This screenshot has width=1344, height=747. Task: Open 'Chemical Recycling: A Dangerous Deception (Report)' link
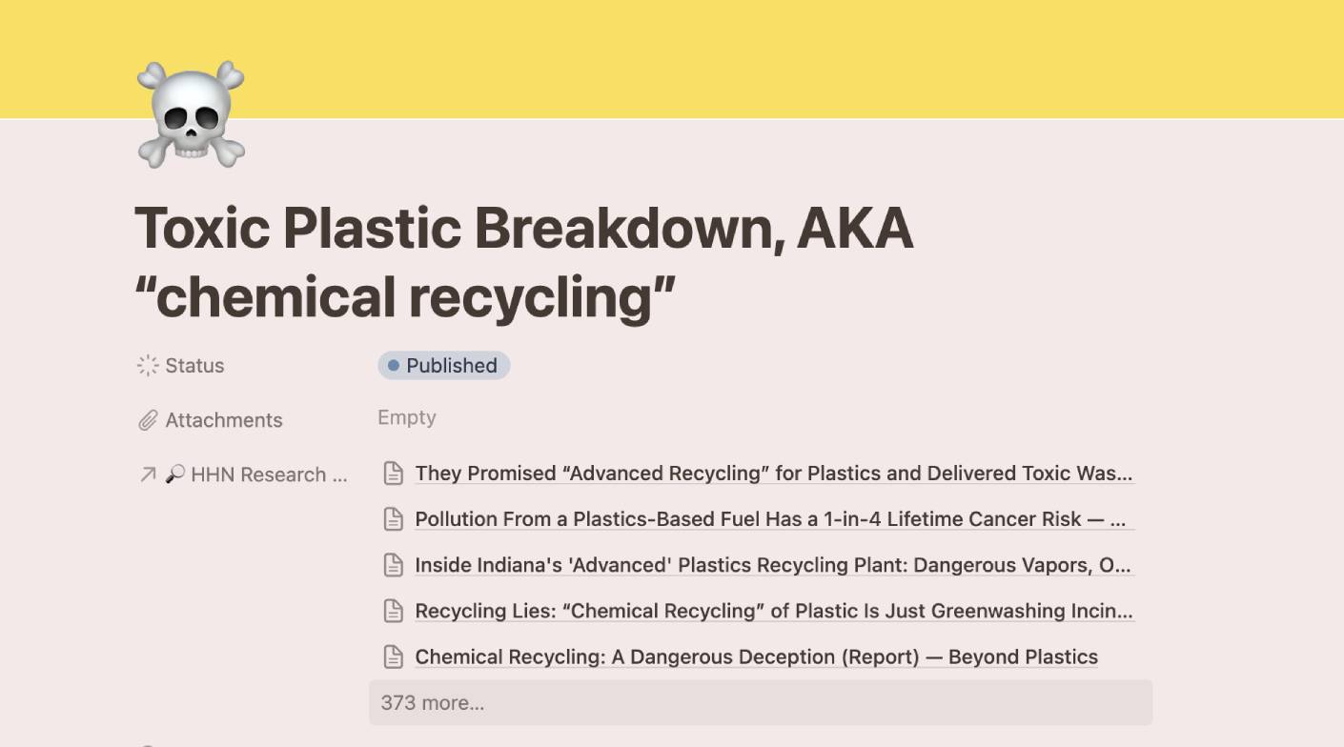(756, 656)
